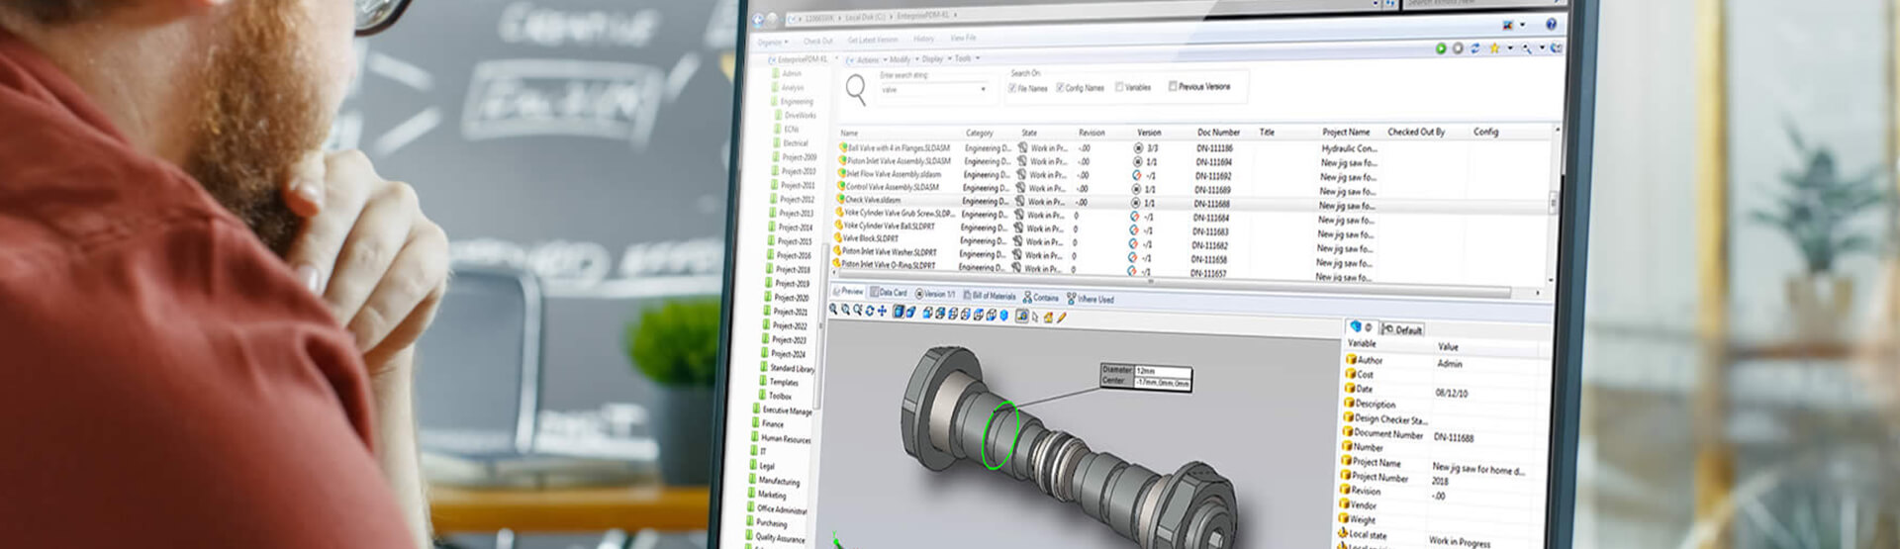This screenshot has width=1900, height=549.
Task: Open the Display dropdown menu
Action: pyautogui.click(x=935, y=58)
